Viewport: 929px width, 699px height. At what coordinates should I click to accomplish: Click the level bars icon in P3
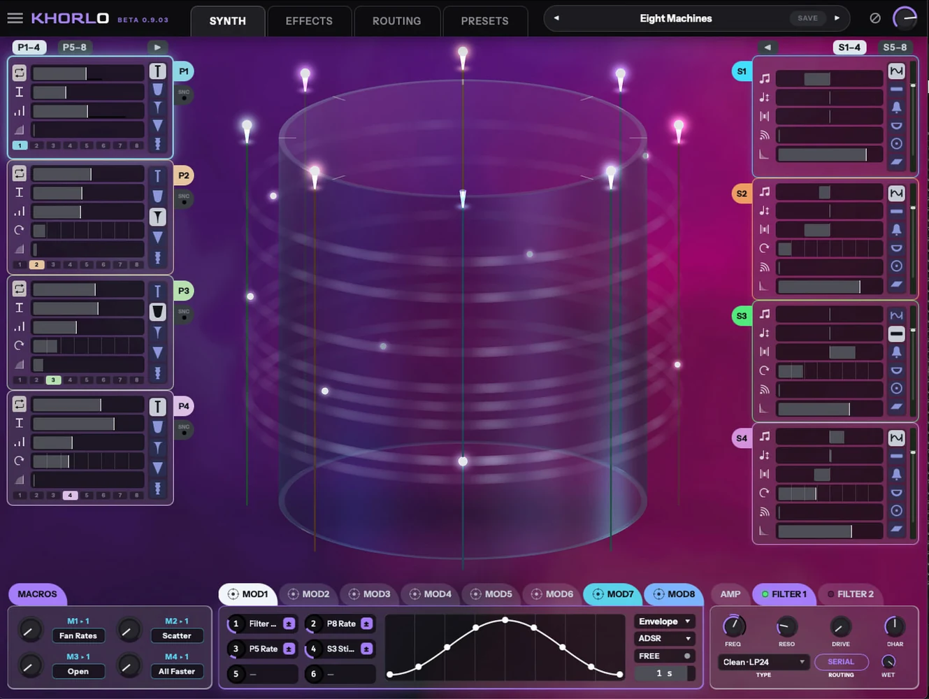(19, 326)
